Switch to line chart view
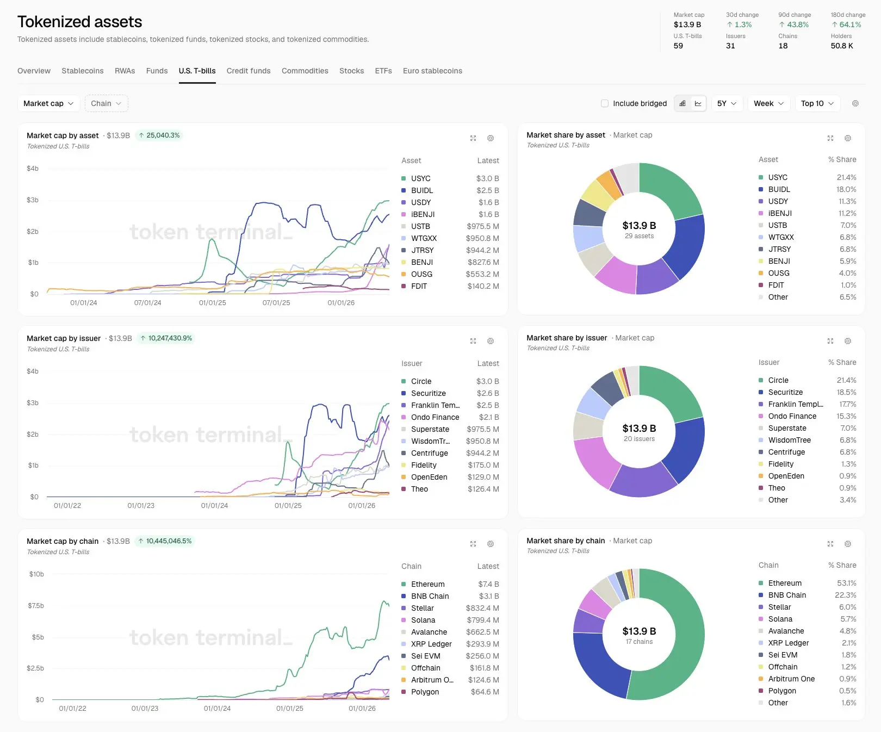Screen dimensions: 881x732 [x=698, y=103]
